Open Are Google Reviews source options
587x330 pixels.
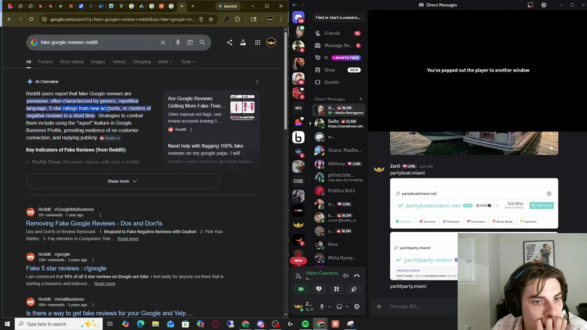(x=191, y=130)
